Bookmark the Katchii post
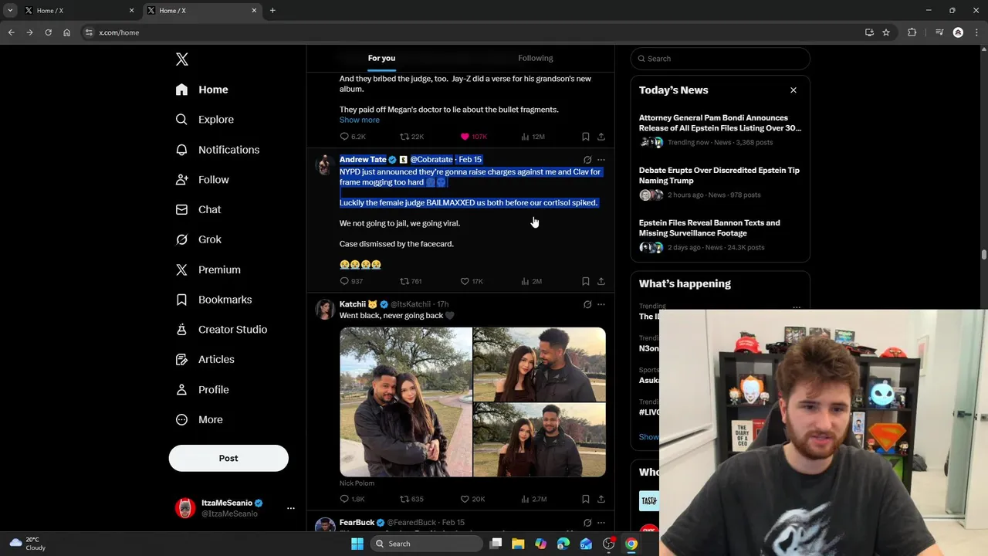This screenshot has width=988, height=556. tap(586, 499)
